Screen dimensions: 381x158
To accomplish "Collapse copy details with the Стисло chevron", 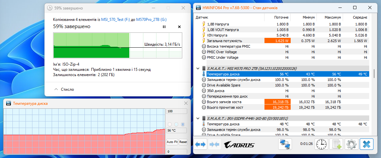I will point(56,89).
